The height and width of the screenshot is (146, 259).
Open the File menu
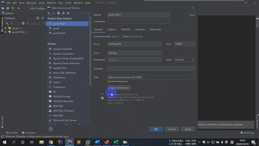tap(8, 3)
